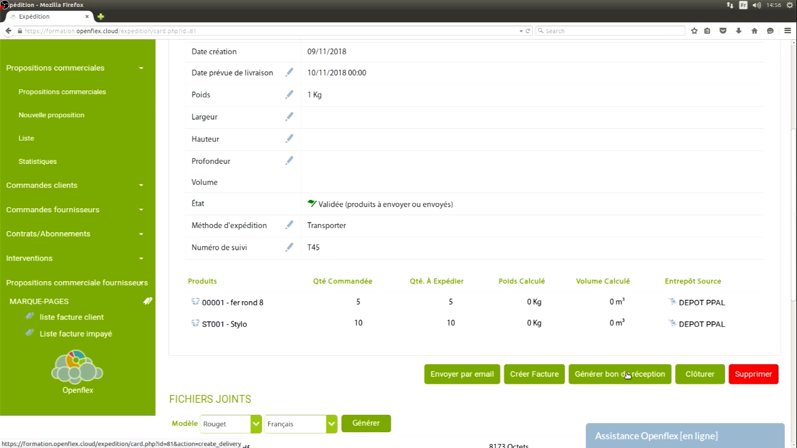Open a new browser tab with plus icon
This screenshot has height=448, width=797.
pyautogui.click(x=100, y=17)
